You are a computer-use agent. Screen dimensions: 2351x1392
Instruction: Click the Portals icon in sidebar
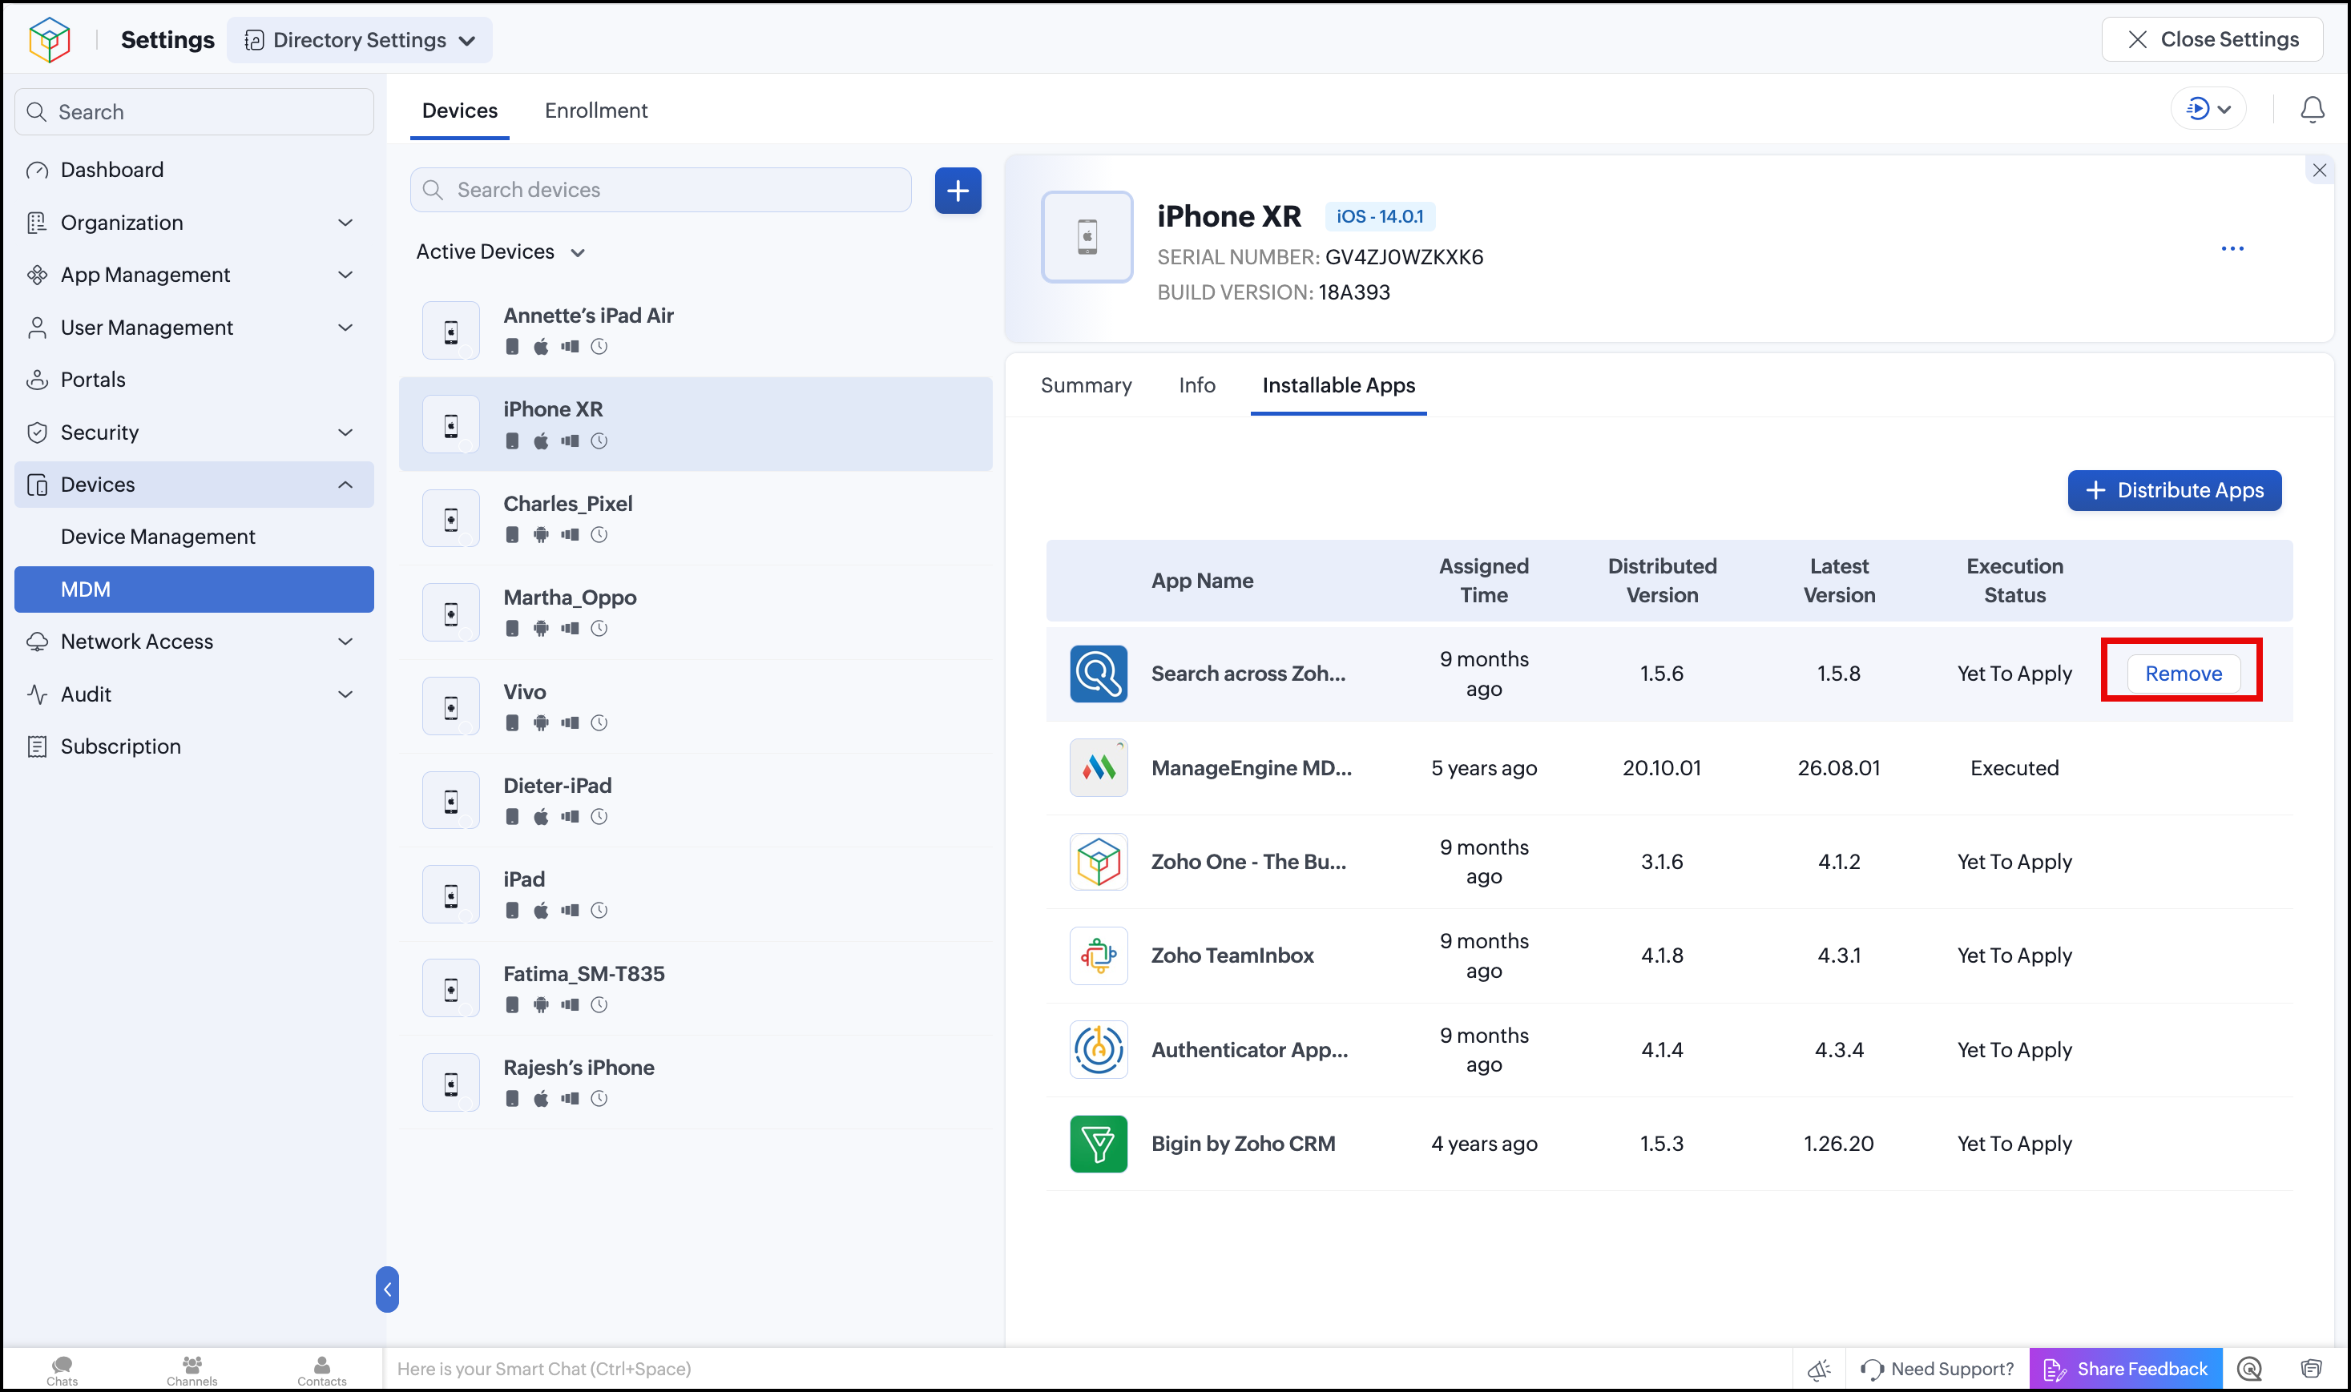38,380
